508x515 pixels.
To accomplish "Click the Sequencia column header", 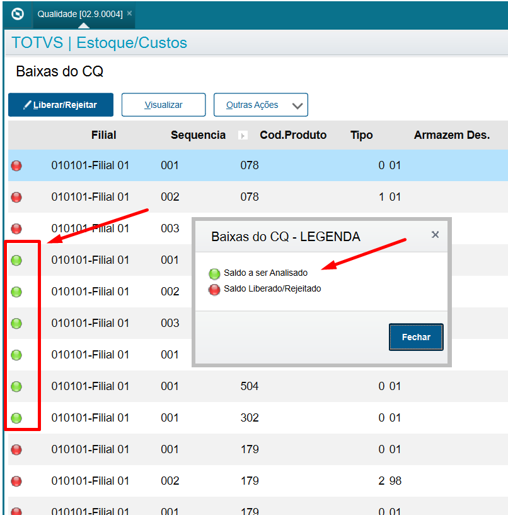I will [x=198, y=135].
